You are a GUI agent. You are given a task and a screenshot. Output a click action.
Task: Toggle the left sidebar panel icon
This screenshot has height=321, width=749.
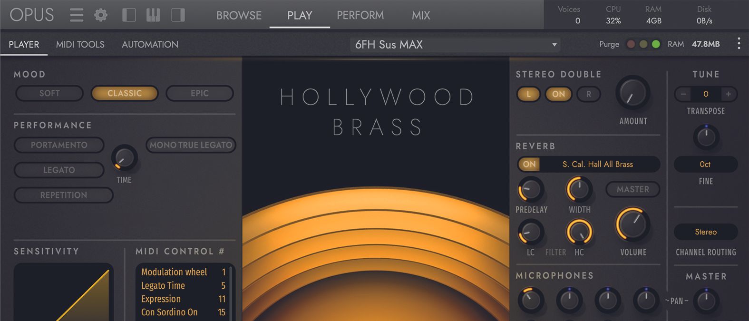(x=129, y=15)
